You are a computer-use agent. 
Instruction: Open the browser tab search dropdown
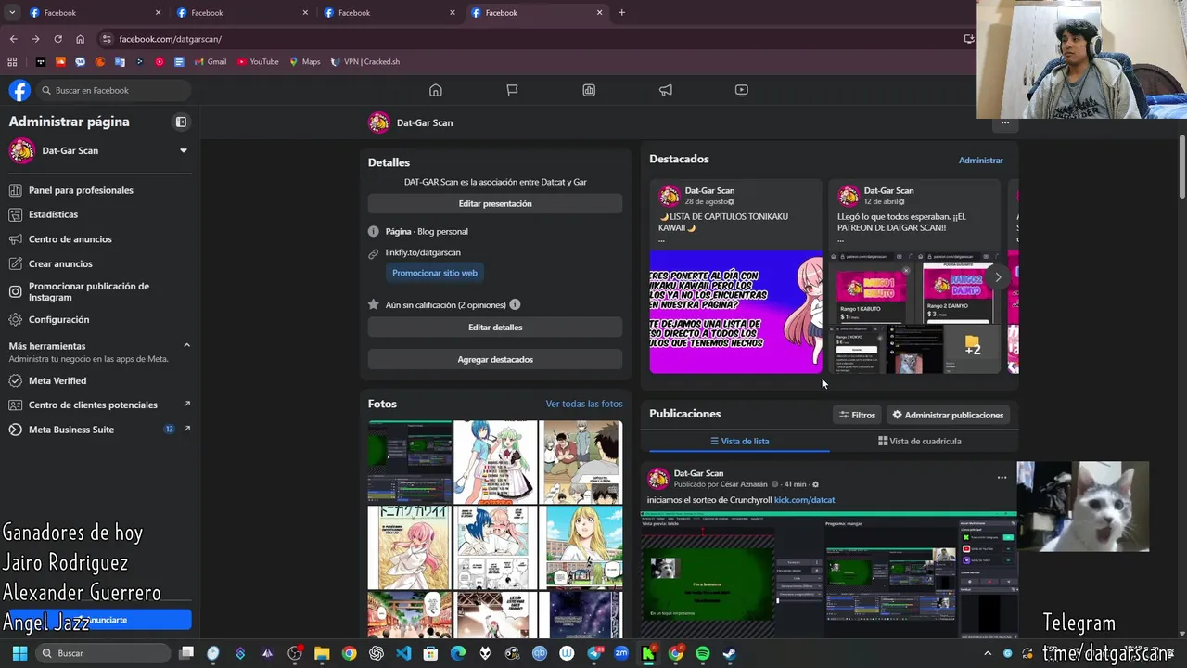click(x=12, y=13)
